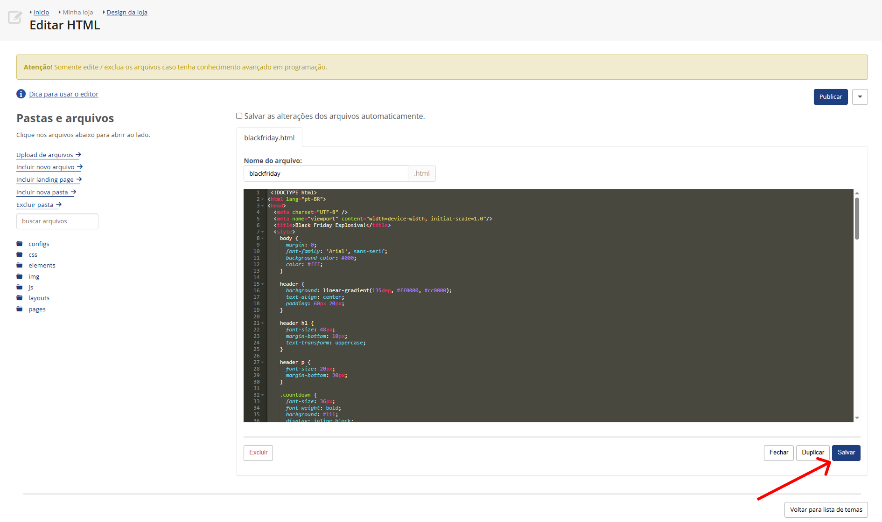Collapse the style tag fold at line 7
This screenshot has width=882, height=522.
coord(263,232)
